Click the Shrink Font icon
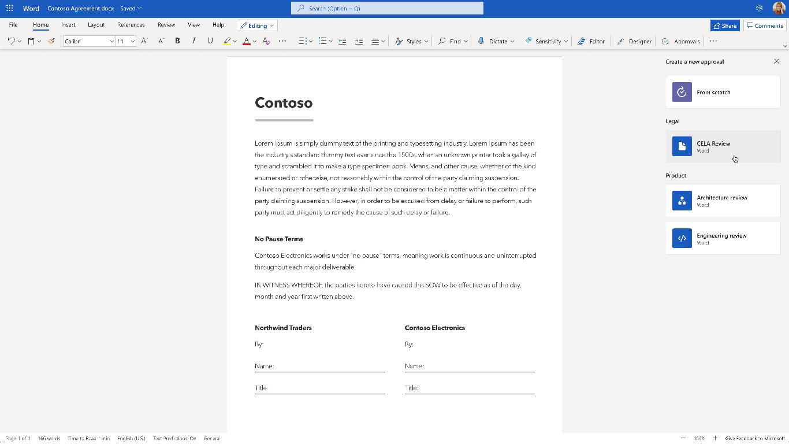Viewport: 789px width, 444px height. point(161,41)
